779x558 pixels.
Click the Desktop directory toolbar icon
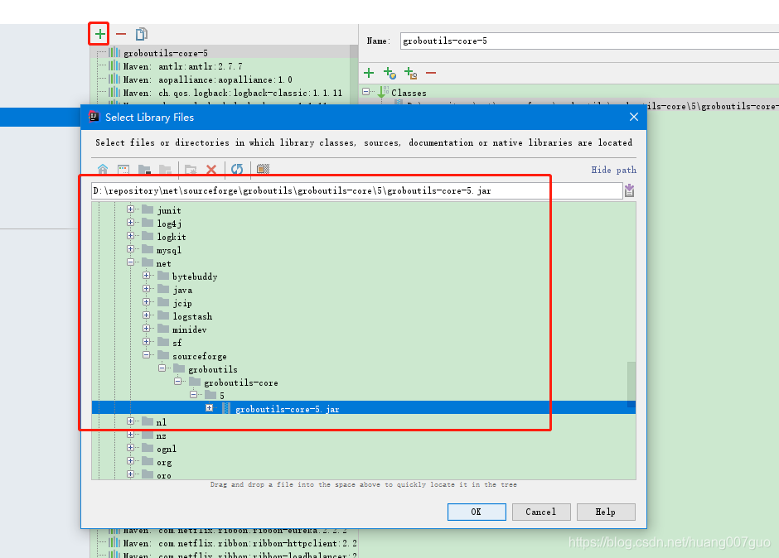tap(123, 169)
